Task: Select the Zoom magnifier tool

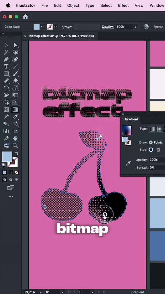Action: pyautogui.click(x=15, y=146)
